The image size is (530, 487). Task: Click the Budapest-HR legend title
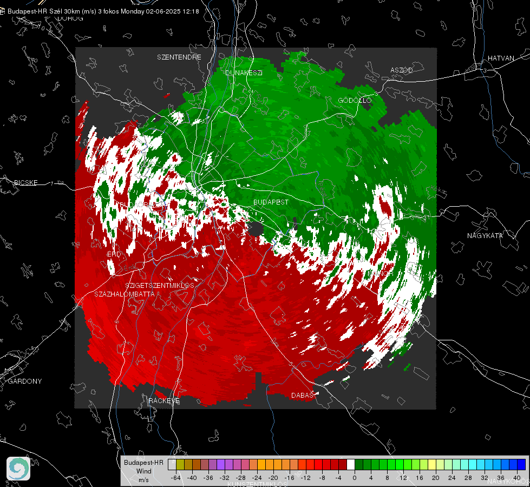tap(143, 462)
